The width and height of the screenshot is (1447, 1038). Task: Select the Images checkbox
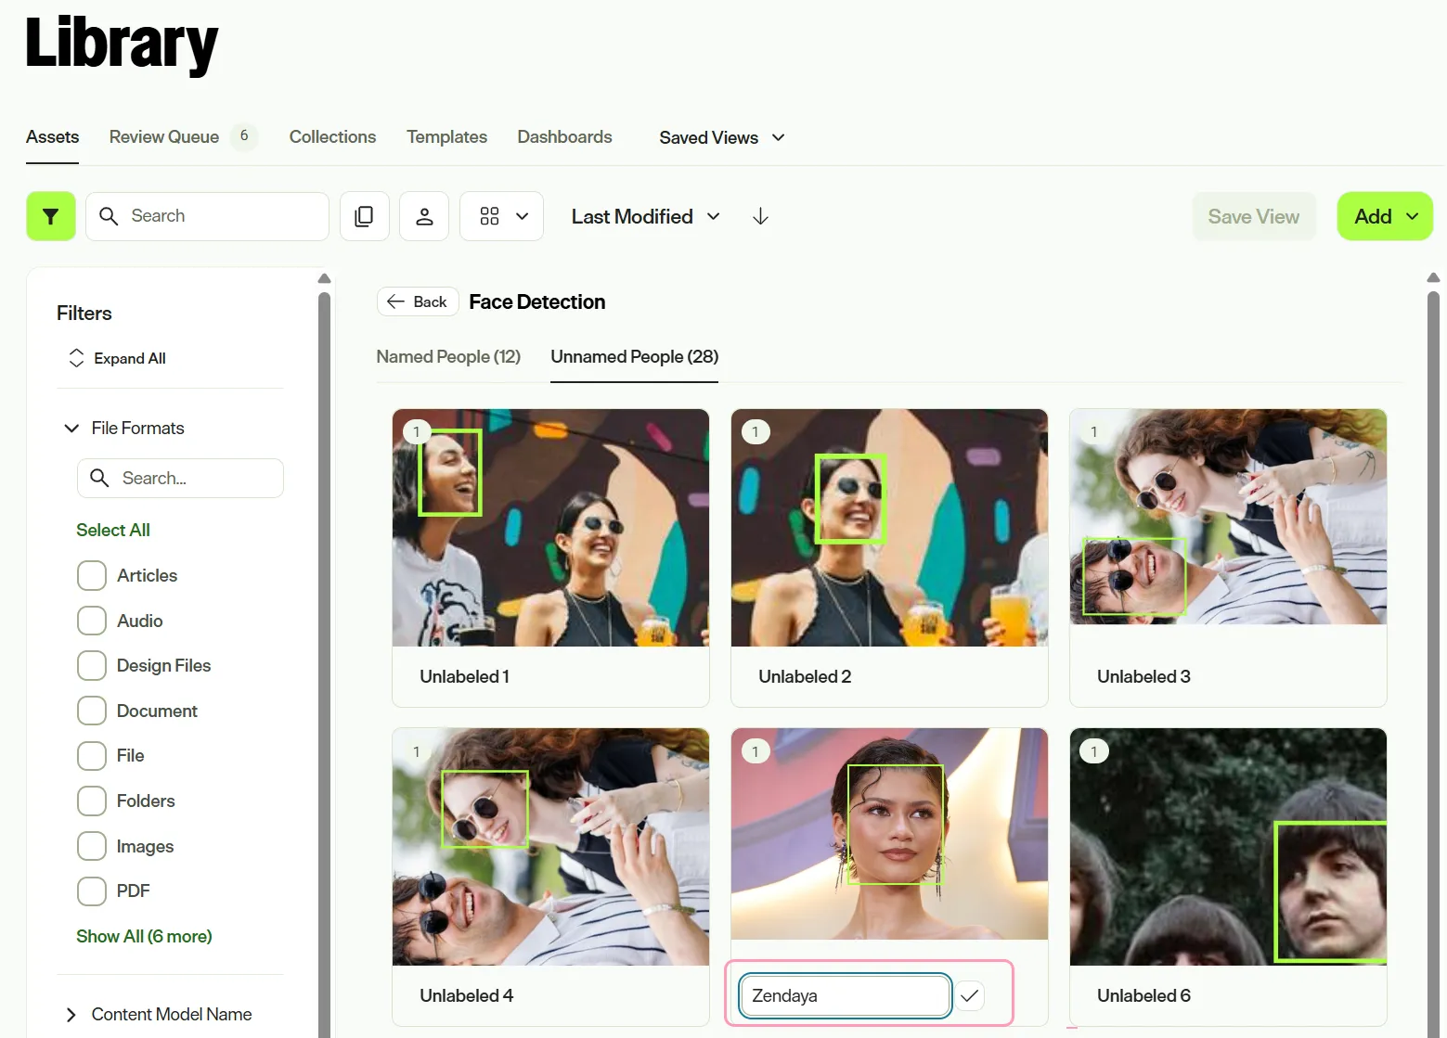click(92, 846)
